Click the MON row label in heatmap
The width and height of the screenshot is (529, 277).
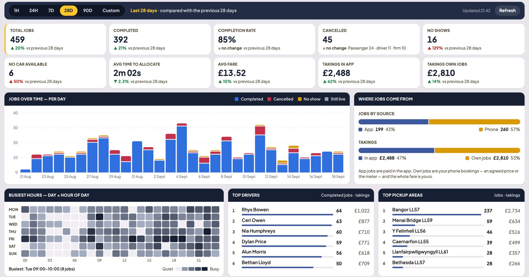(13, 210)
